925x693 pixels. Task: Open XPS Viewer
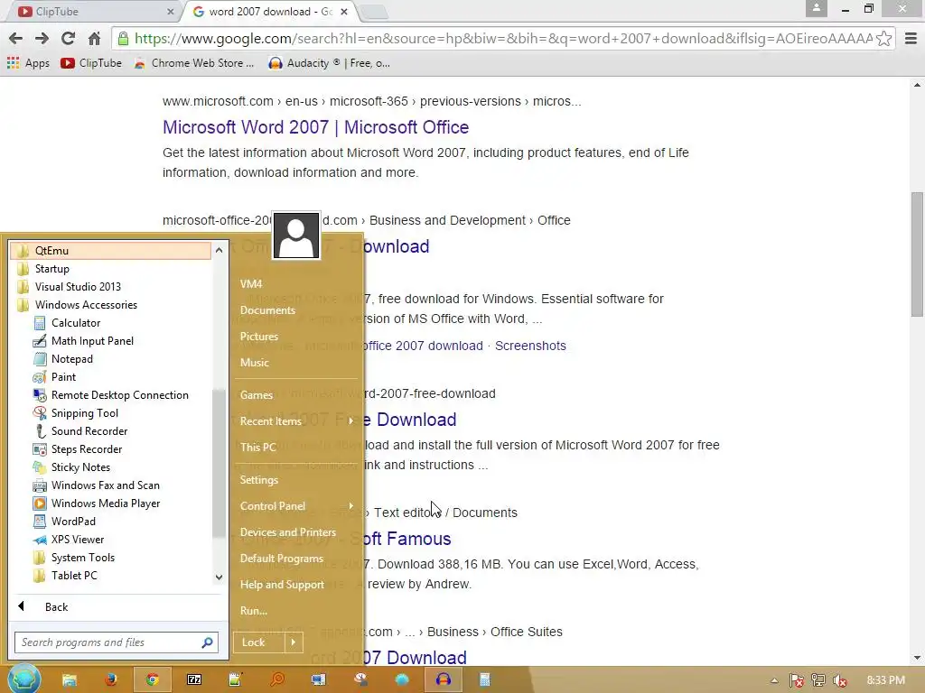(x=78, y=540)
